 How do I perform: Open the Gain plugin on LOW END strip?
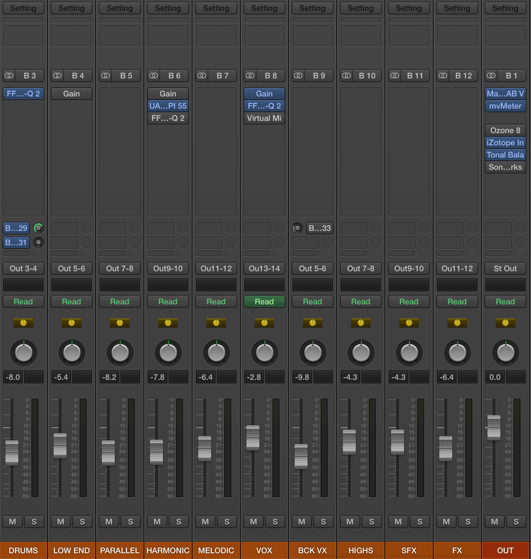point(72,94)
